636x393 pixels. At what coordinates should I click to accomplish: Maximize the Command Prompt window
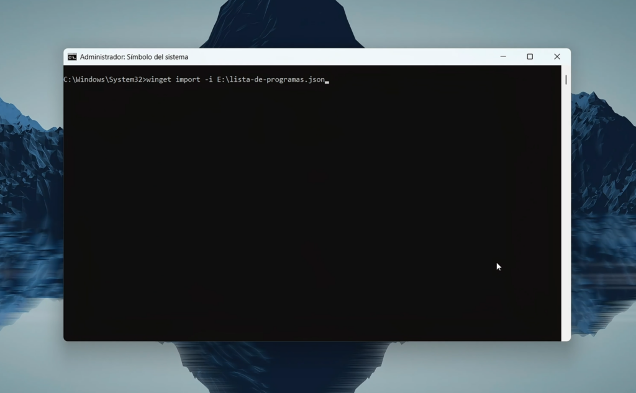coord(530,56)
